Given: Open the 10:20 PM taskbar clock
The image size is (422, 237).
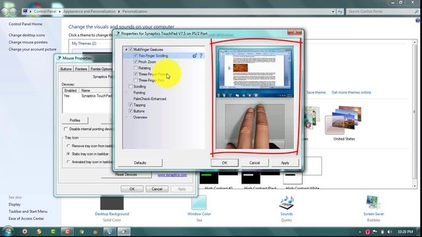Looking at the screenshot, I should pos(405,232).
